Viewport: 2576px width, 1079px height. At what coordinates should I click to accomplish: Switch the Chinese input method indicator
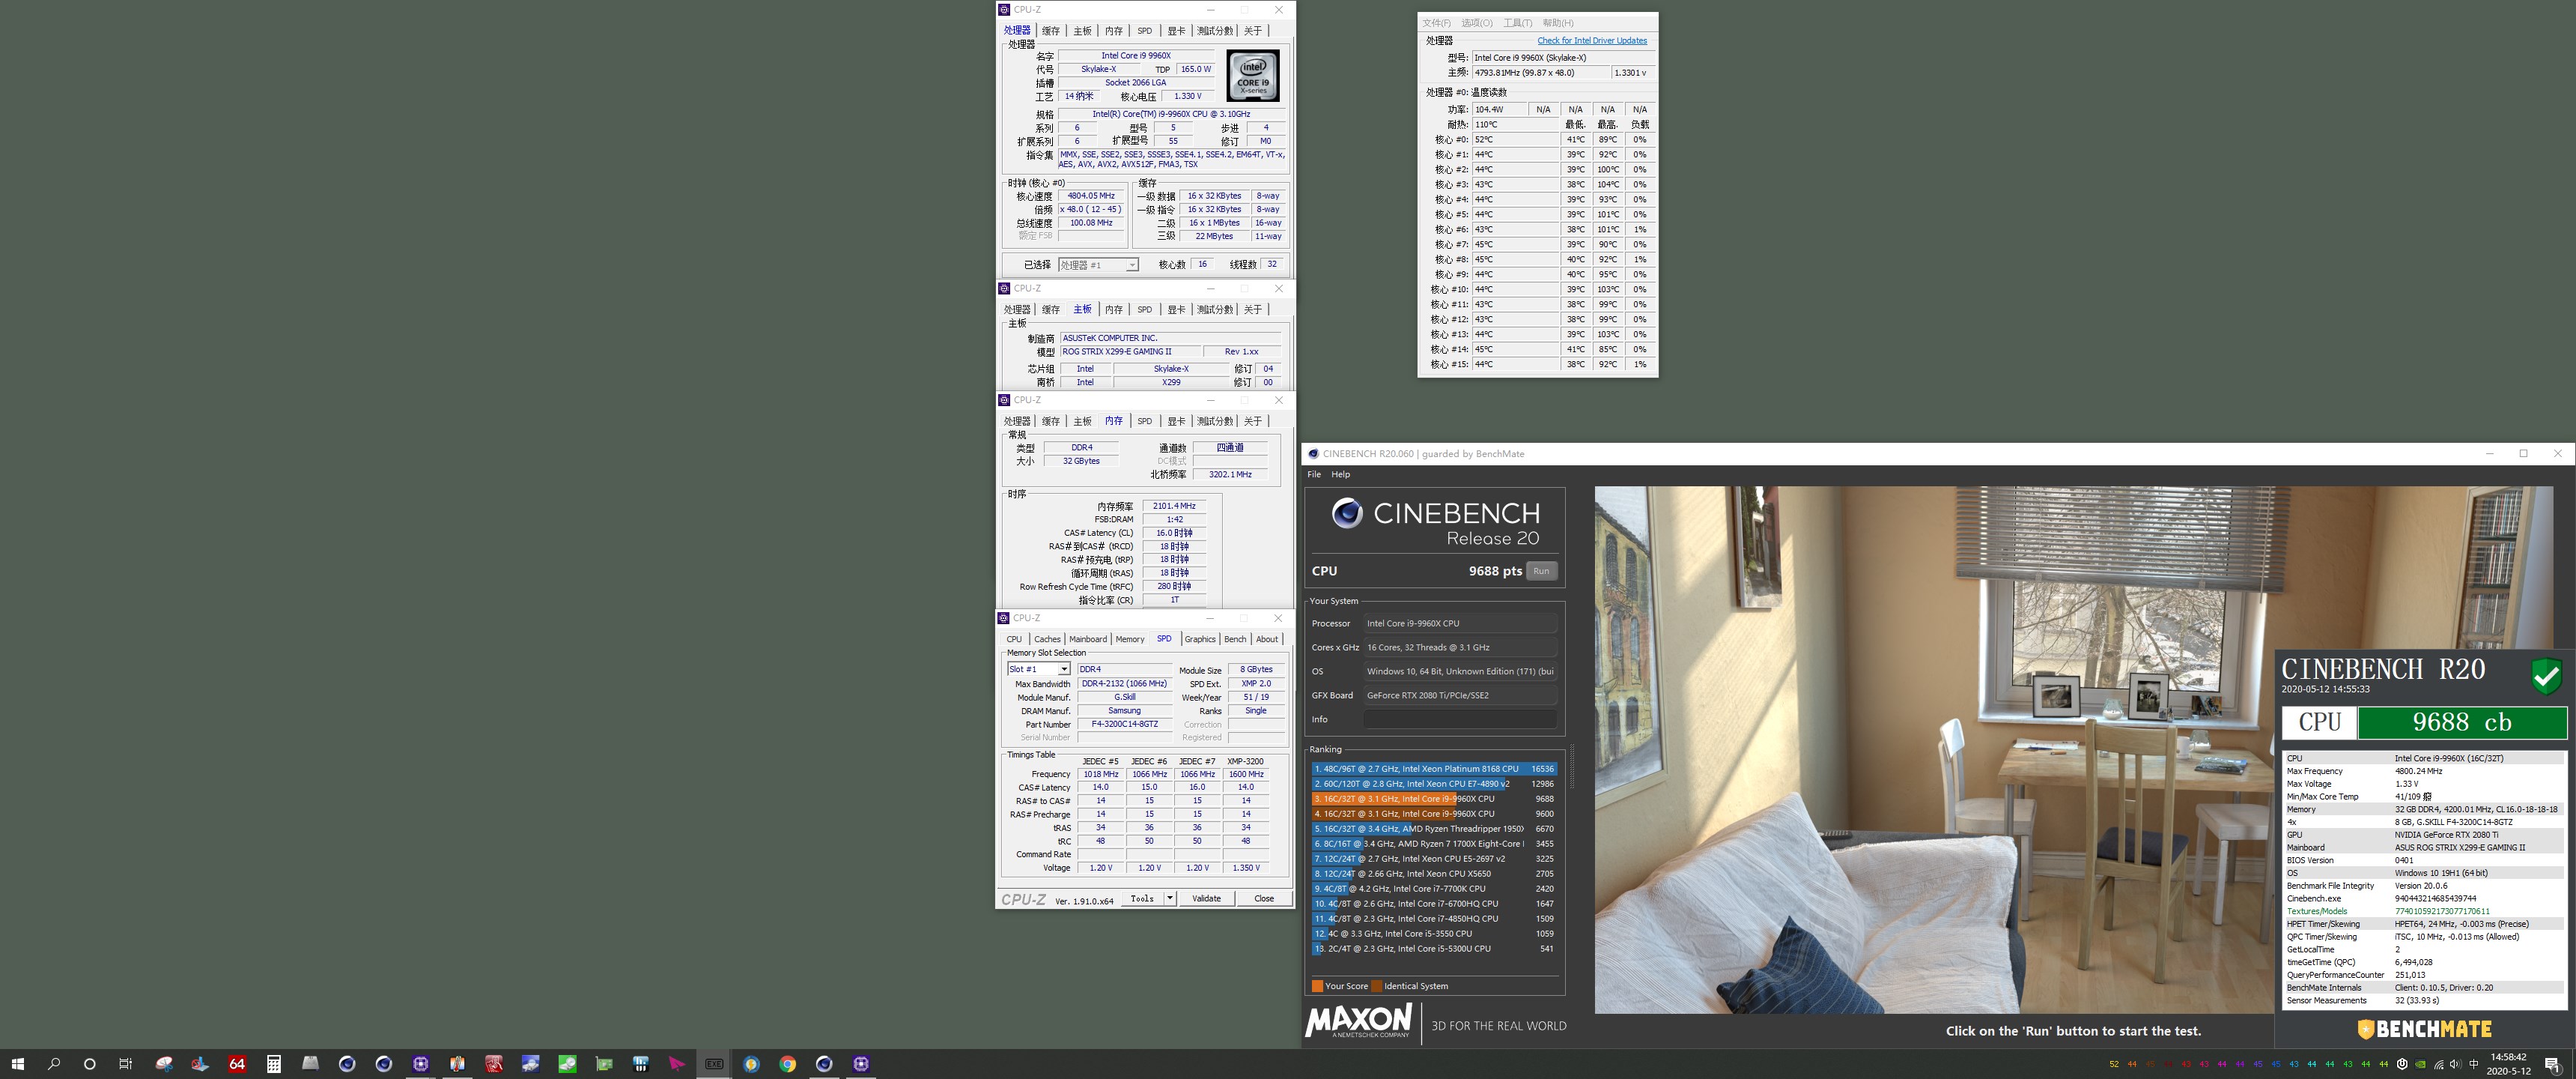(x=2474, y=1064)
